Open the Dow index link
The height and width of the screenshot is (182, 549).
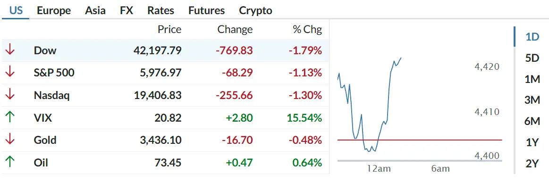45,50
